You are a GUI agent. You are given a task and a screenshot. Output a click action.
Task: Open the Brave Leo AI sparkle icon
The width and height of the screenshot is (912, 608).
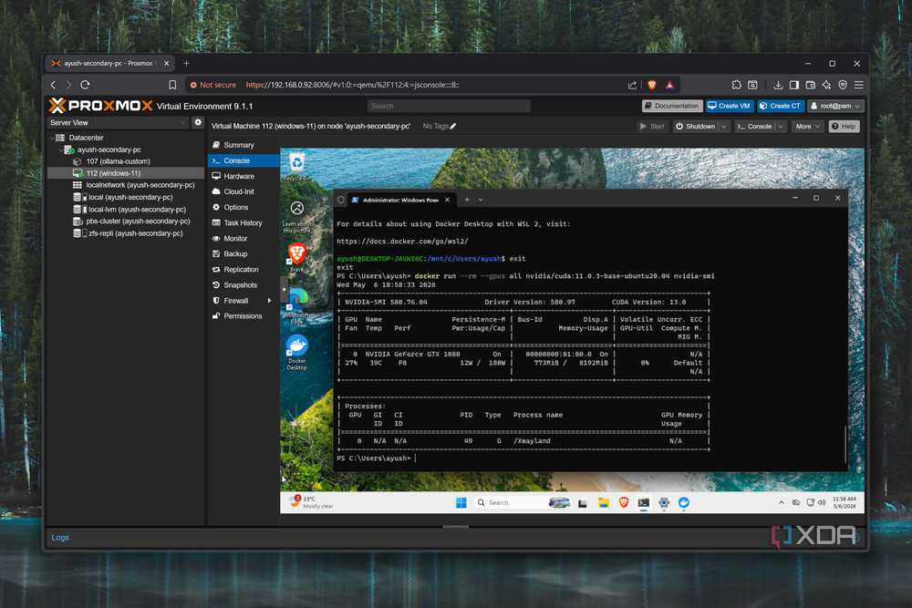[826, 85]
